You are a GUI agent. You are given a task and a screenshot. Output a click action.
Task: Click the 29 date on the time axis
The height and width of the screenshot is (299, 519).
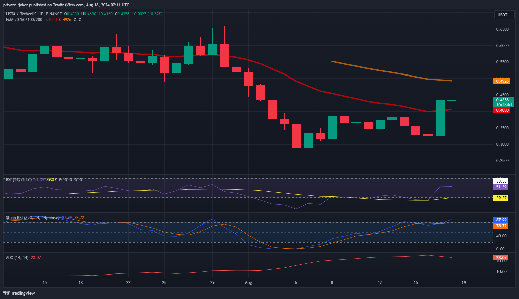(x=212, y=283)
